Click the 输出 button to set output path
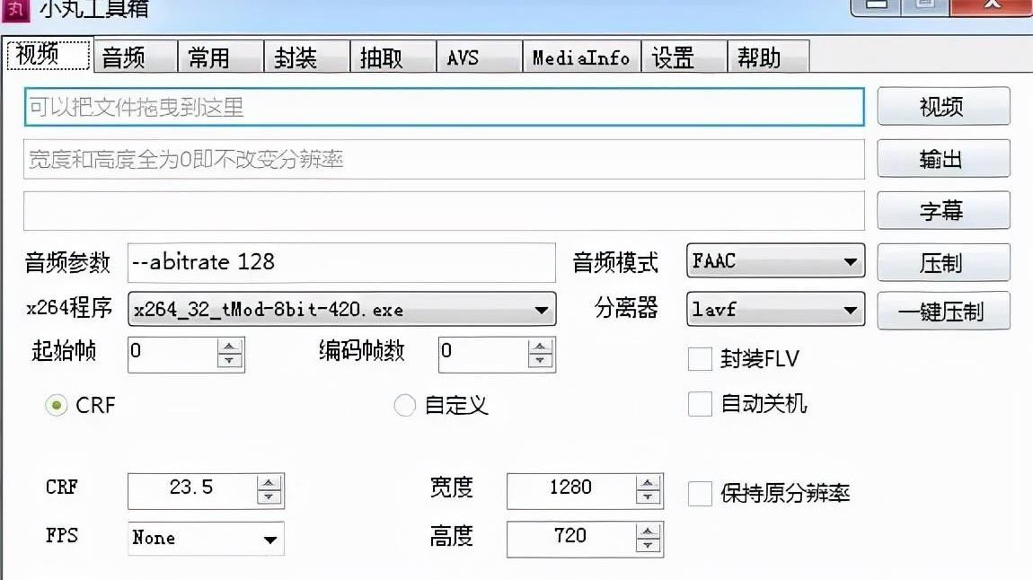This screenshot has height=580, width=1033. click(x=943, y=158)
